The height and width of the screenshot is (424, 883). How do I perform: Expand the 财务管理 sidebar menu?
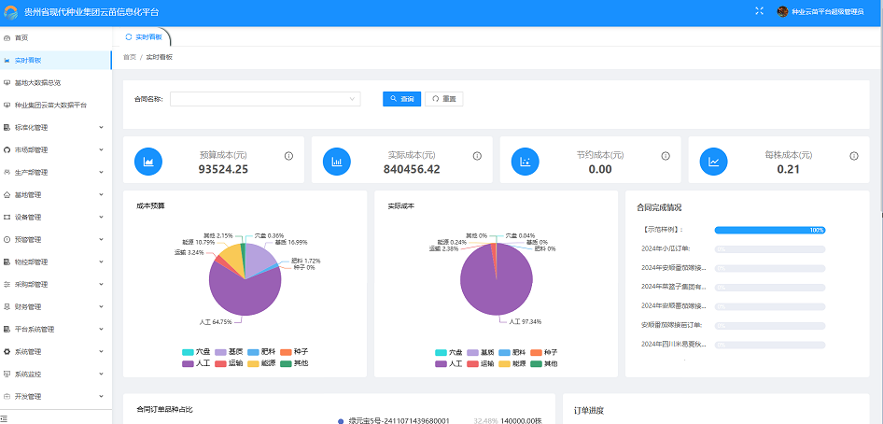(x=54, y=306)
